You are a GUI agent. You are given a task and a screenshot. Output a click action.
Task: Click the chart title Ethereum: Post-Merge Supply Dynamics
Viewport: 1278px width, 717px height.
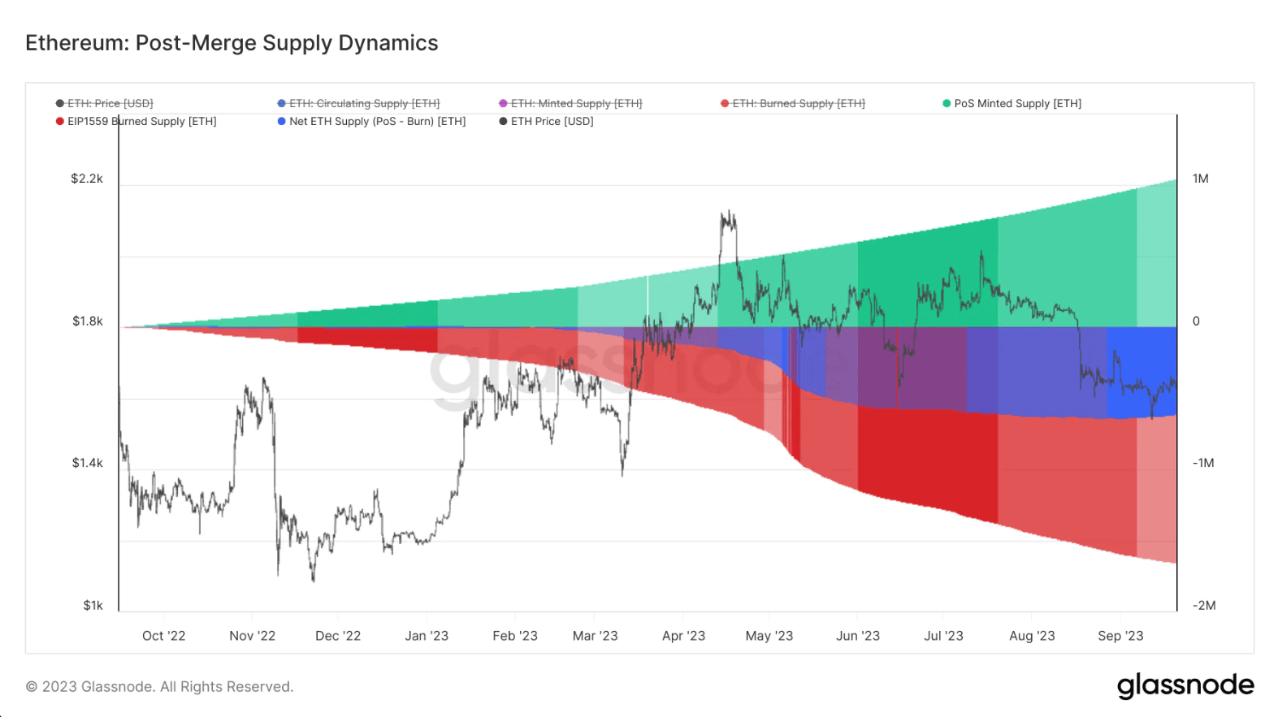coord(232,43)
